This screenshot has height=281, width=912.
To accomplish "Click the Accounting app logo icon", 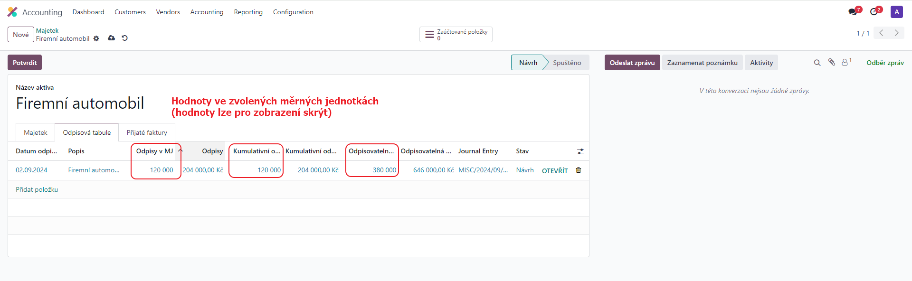I will tap(12, 12).
